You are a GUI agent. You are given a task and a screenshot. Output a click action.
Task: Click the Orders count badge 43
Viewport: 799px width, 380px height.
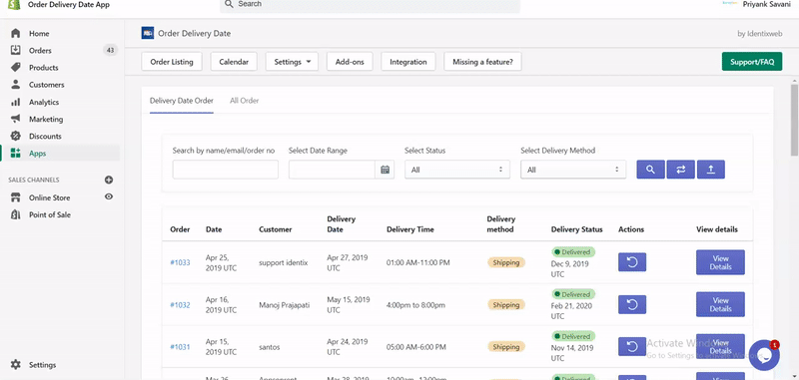(x=110, y=50)
